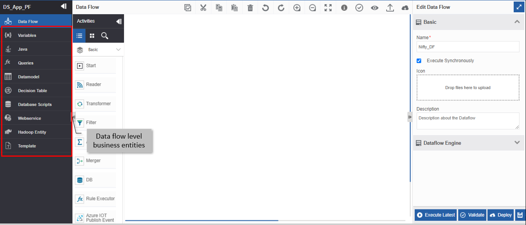Select the Filter activity
Viewport: 526px width, 225px height.
point(95,122)
